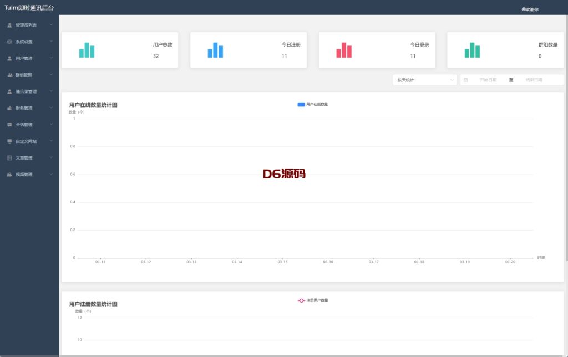Screen dimensions: 568x357
Task: Expand the 视频管理 chevron
Action: point(51,174)
